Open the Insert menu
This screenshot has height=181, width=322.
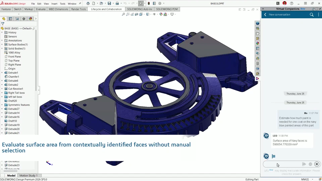click(54, 4)
